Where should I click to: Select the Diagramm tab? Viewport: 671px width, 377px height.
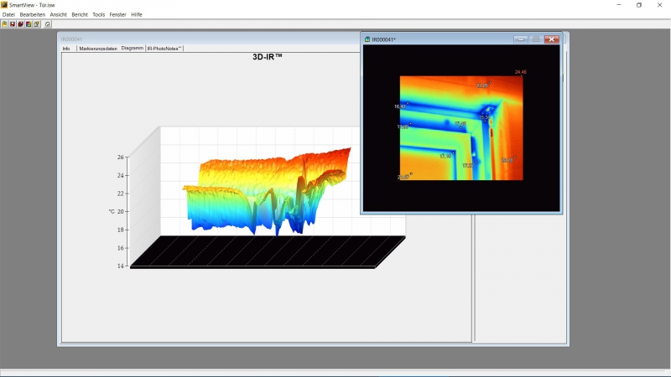pos(132,49)
